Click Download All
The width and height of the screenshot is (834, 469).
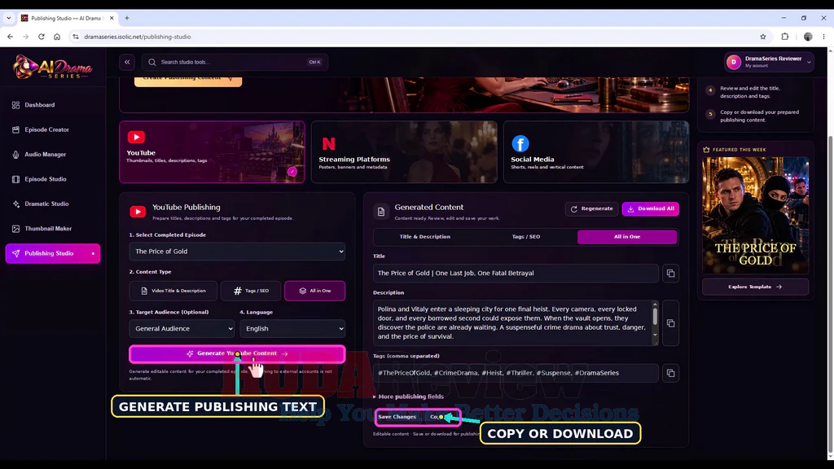651,209
